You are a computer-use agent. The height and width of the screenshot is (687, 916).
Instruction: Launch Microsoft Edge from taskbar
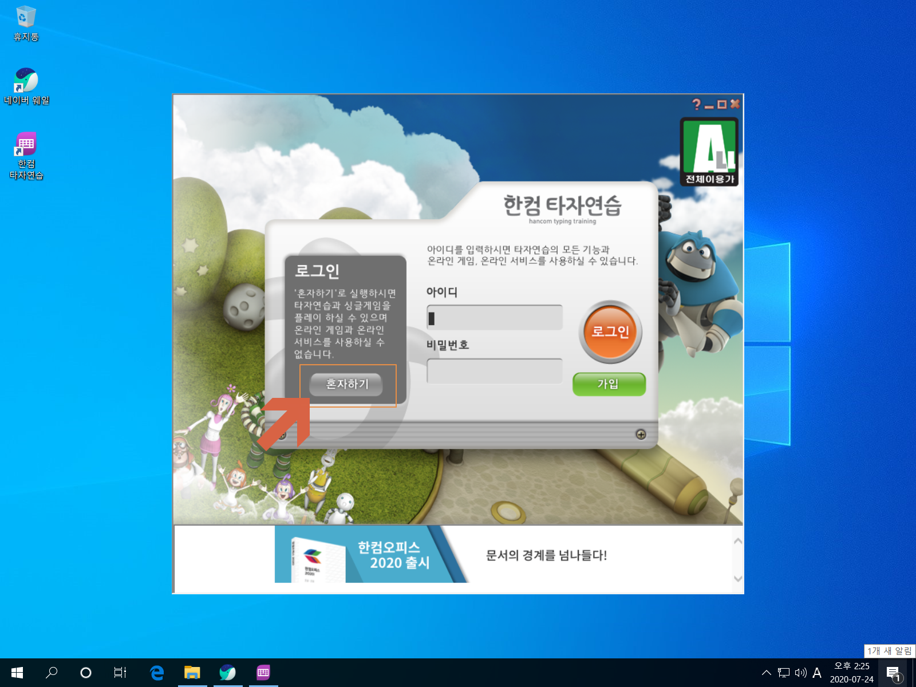click(x=157, y=673)
